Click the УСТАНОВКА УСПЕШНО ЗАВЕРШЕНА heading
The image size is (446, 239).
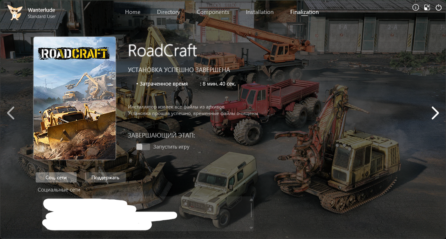(179, 70)
